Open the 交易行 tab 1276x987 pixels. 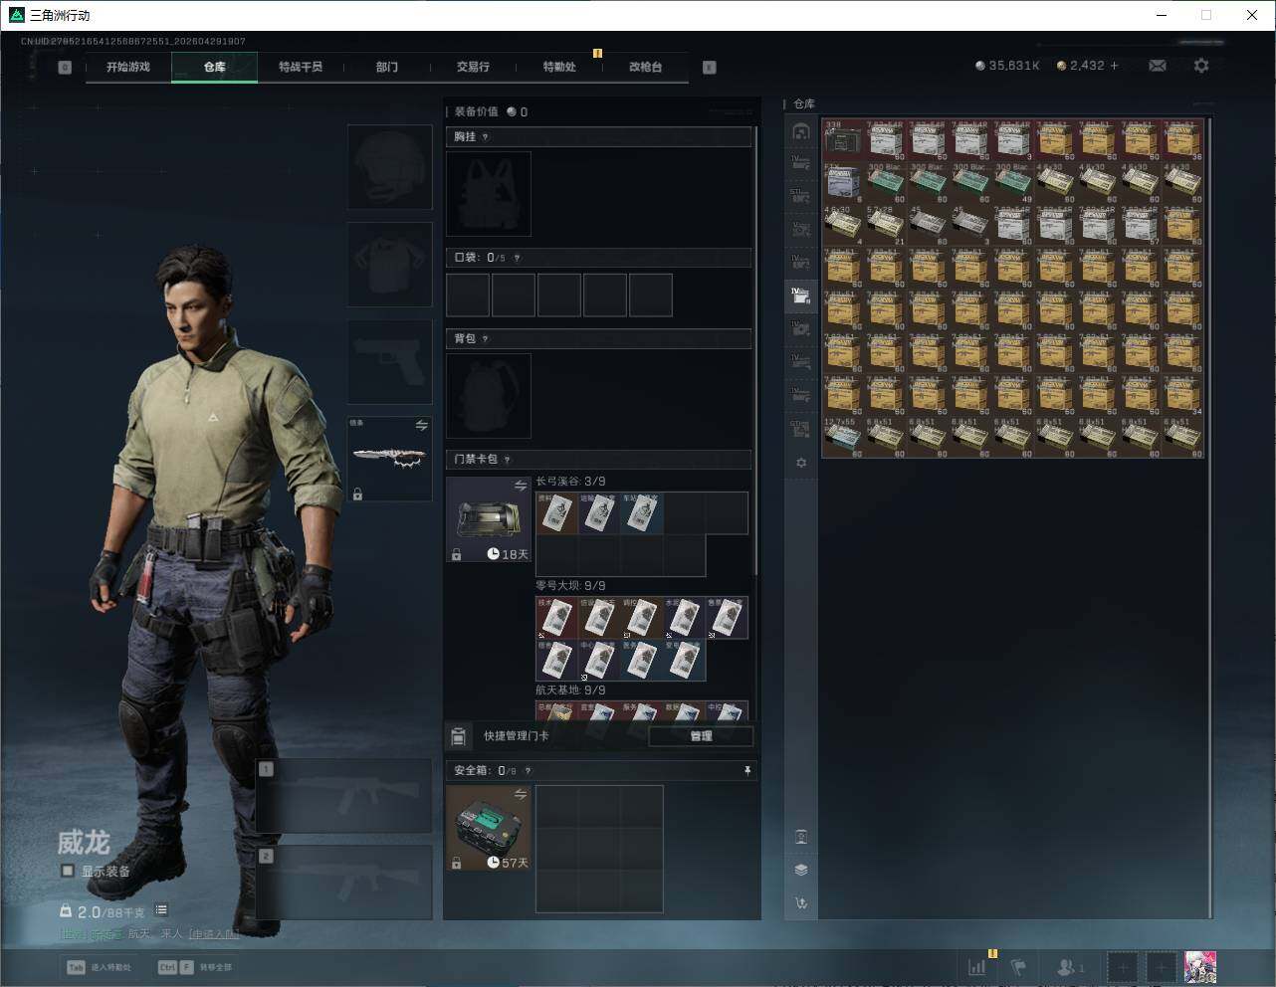tap(473, 67)
